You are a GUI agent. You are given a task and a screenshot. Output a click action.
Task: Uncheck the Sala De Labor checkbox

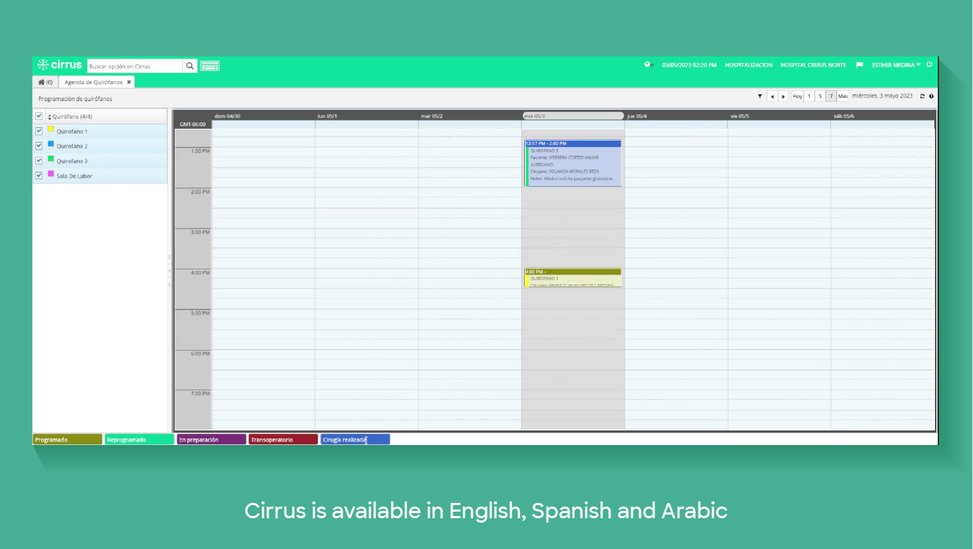[x=39, y=175]
